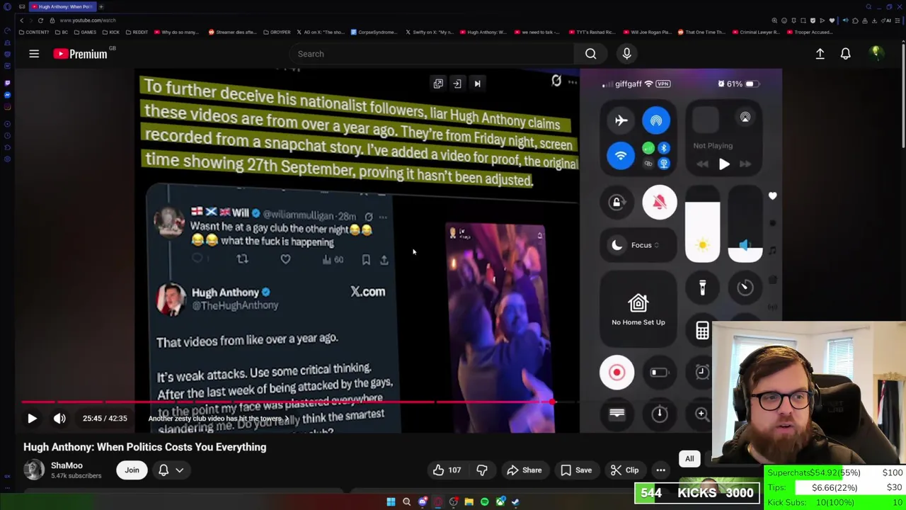Play the paused video

click(x=32, y=419)
